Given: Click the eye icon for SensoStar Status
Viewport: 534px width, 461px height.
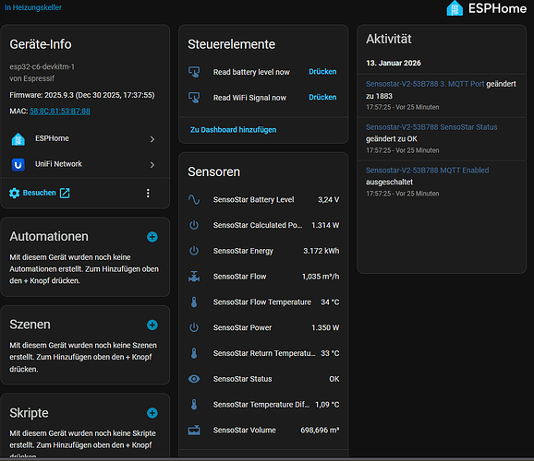Looking at the screenshot, I should click(194, 379).
